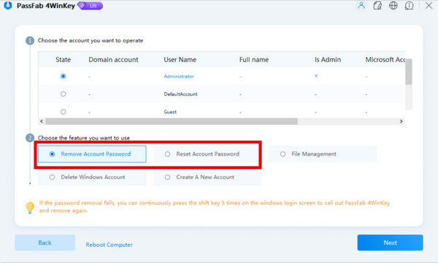Screen dimensions: 438x263
Task: Select the Guest account radio button
Action: pos(63,112)
